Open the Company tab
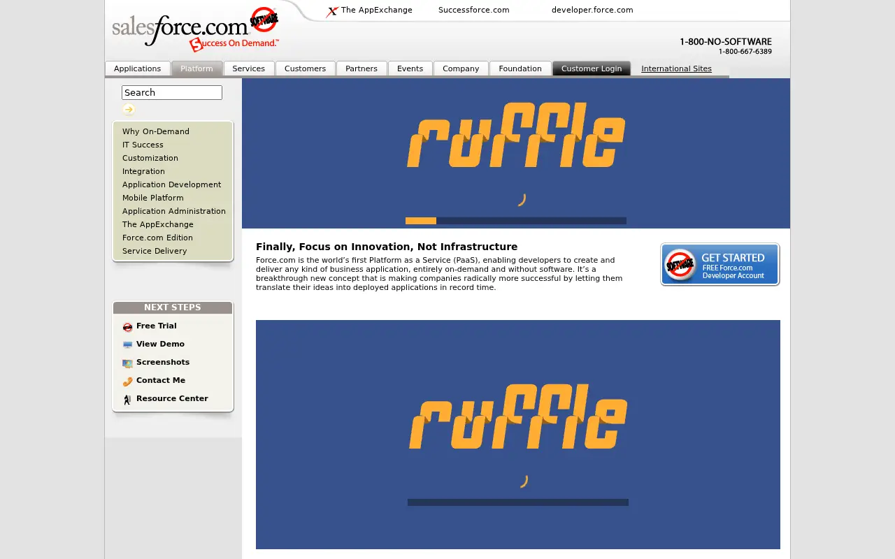The height and width of the screenshot is (559, 895). point(461,68)
